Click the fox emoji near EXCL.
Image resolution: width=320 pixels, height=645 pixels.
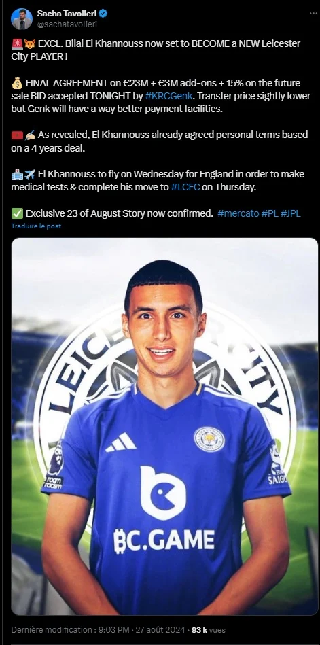click(x=29, y=43)
